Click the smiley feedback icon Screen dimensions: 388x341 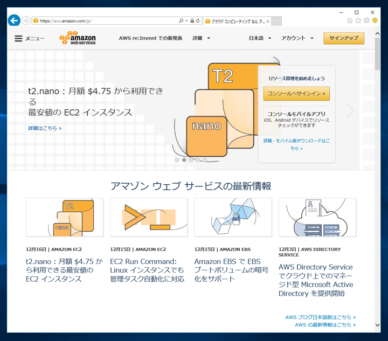click(x=375, y=20)
